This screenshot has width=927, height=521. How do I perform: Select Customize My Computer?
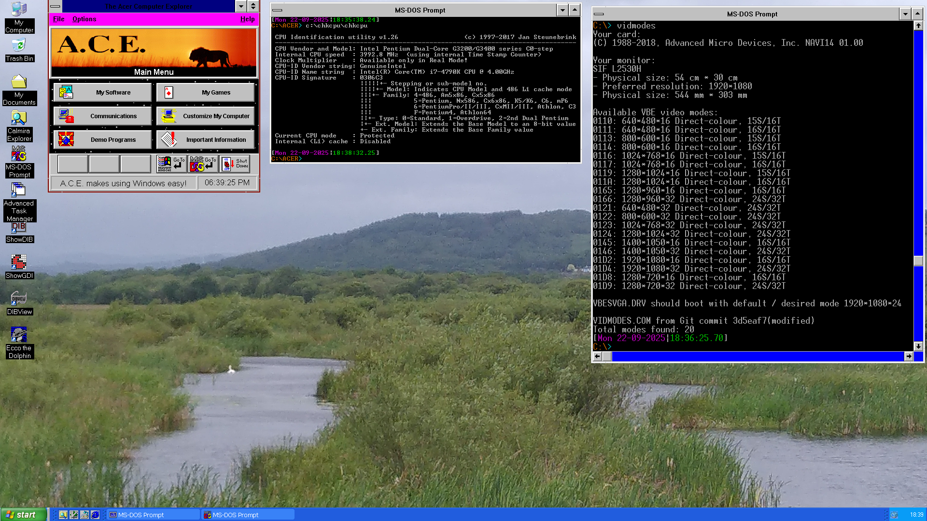[205, 116]
